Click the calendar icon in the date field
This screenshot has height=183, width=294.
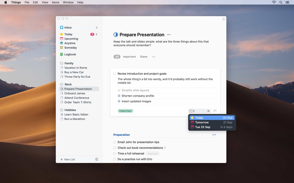[191, 111]
